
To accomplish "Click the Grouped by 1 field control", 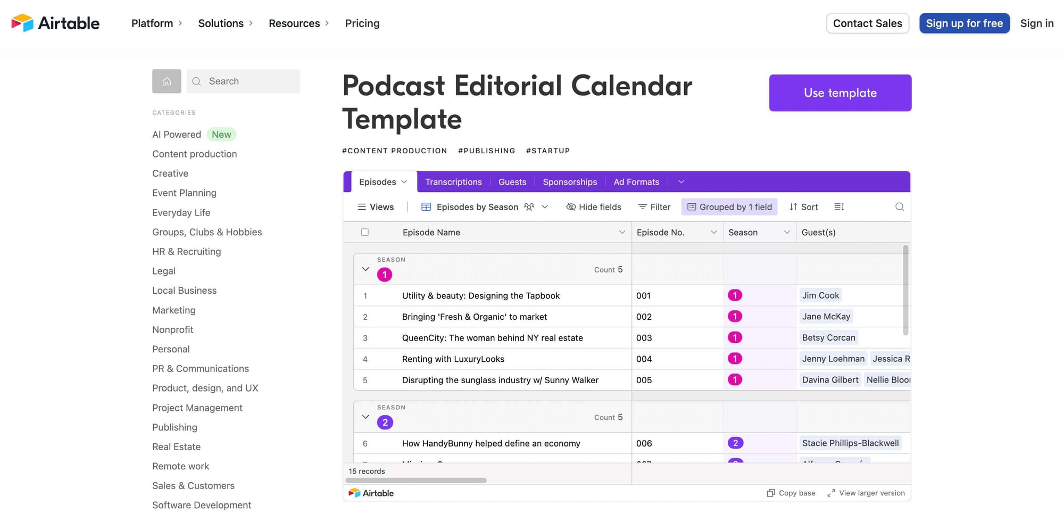I will click(x=729, y=206).
